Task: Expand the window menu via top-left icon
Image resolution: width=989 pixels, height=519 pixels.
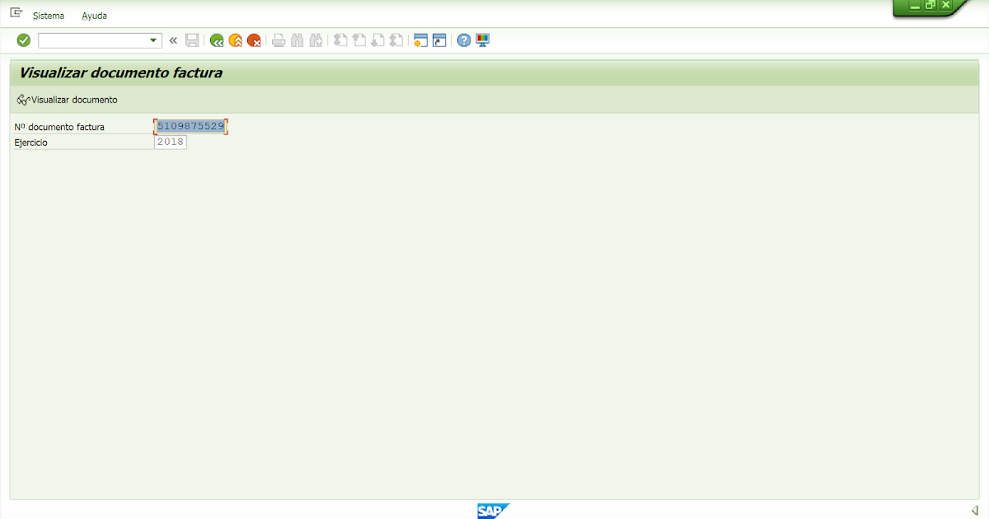Action: pyautogui.click(x=15, y=12)
